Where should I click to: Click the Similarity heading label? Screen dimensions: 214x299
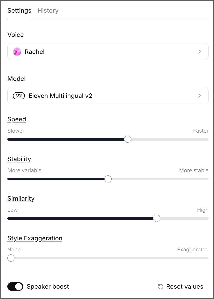click(x=21, y=199)
